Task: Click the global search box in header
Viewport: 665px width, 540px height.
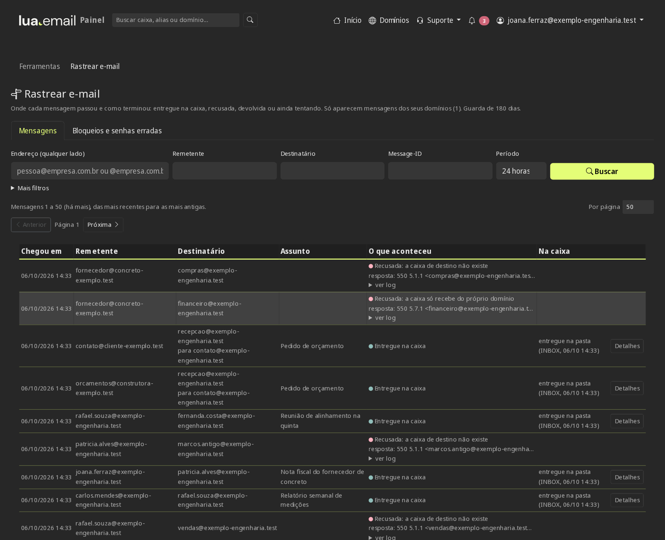Action: coord(176,20)
